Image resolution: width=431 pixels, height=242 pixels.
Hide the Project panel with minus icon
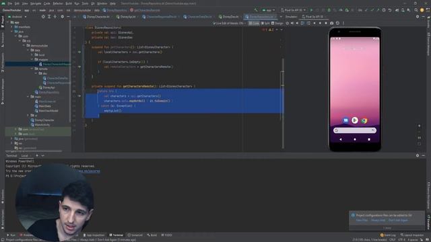(68, 17)
